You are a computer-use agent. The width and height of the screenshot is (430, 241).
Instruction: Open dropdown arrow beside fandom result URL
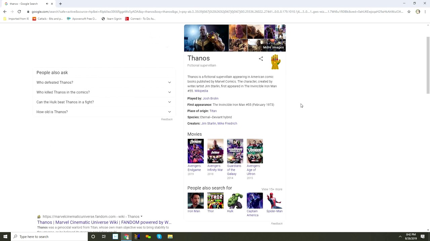(141, 217)
